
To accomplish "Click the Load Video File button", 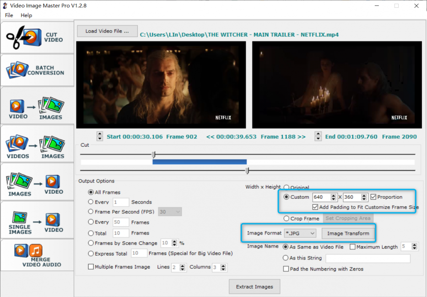I will [x=107, y=31].
